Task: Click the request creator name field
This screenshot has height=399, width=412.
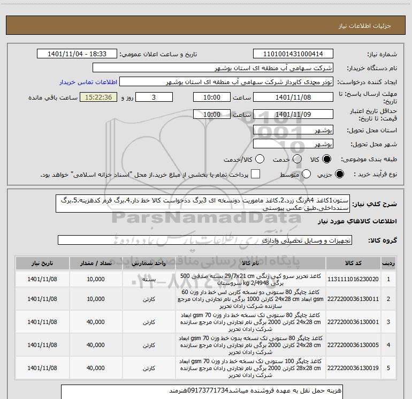Action: click(226, 82)
